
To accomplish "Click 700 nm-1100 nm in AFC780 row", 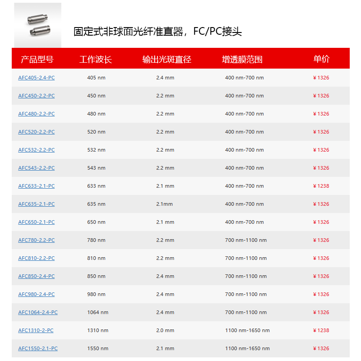I will pos(246,240).
